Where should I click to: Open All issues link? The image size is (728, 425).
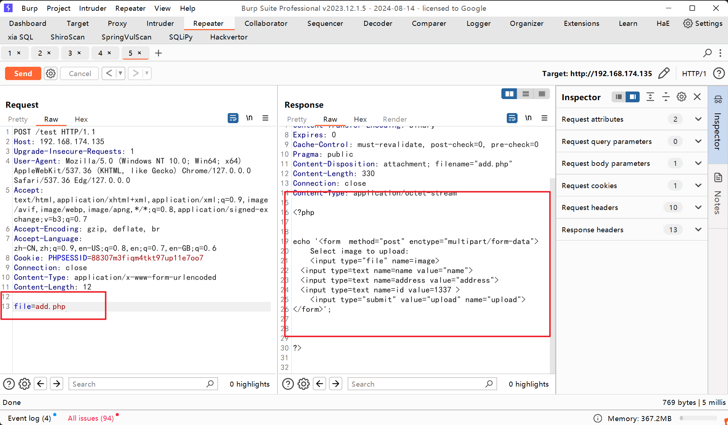(x=91, y=418)
